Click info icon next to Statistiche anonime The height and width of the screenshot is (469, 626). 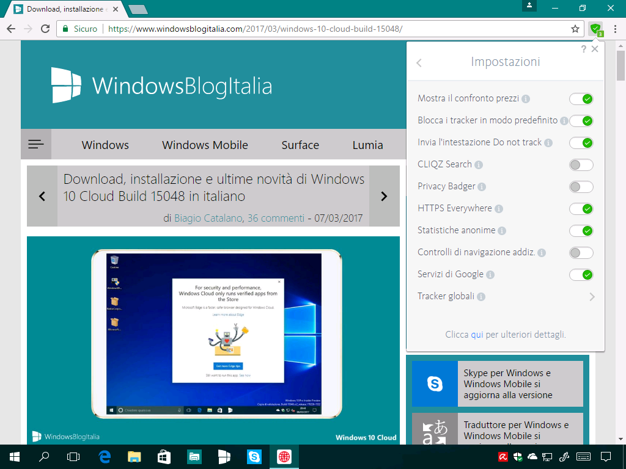(502, 230)
